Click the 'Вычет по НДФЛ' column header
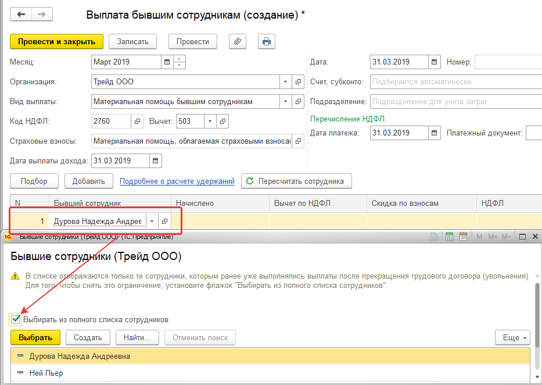The image size is (542, 385). click(318, 204)
